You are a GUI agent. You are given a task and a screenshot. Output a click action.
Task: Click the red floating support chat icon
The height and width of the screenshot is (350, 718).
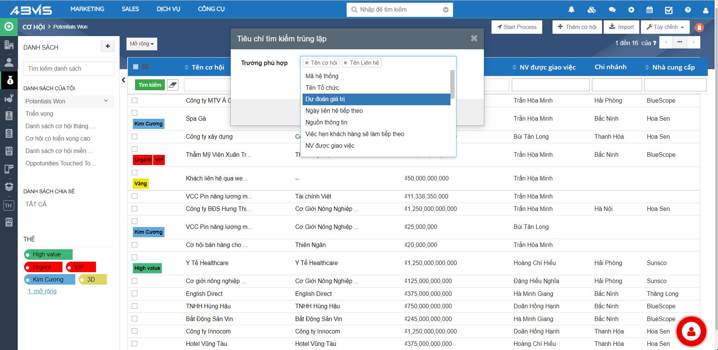click(691, 331)
